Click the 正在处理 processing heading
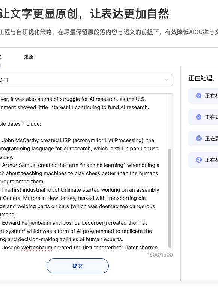The height and width of the screenshot is (290, 218). coord(201,78)
